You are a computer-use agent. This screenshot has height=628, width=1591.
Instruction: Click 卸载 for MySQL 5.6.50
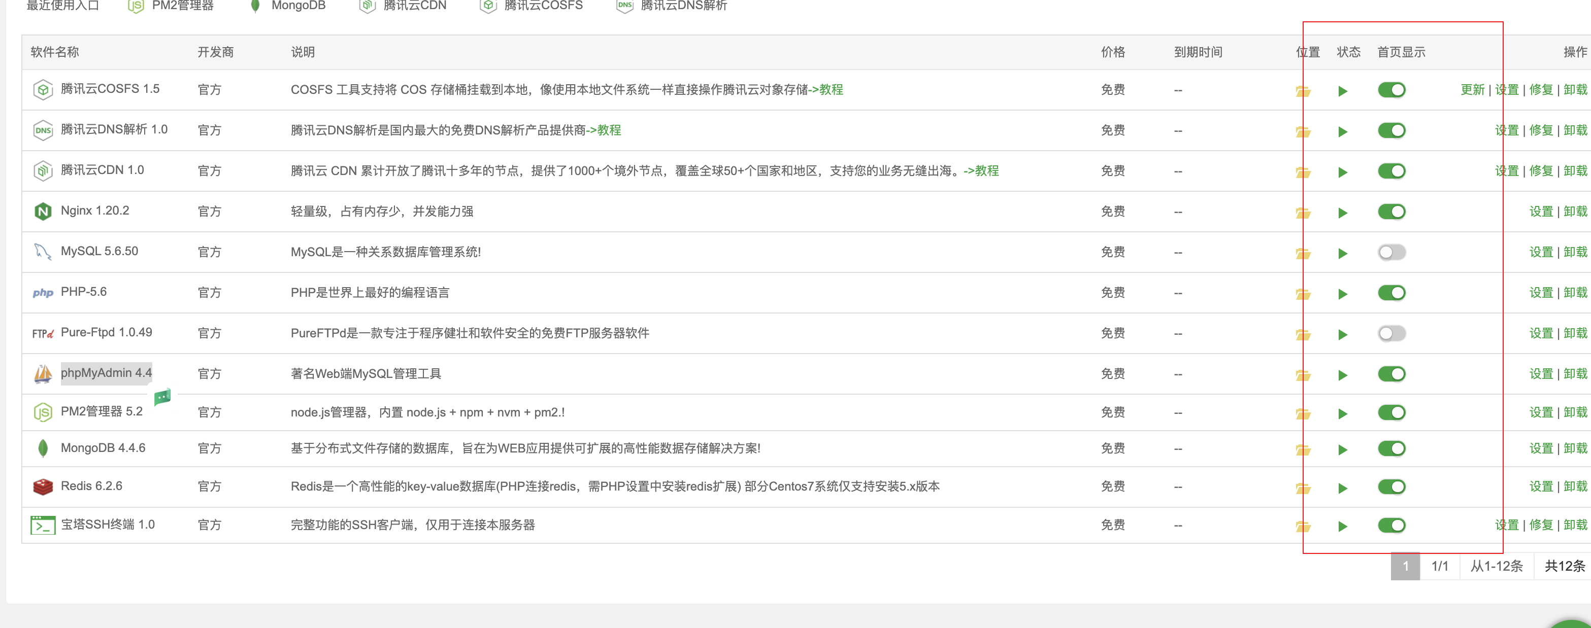pos(1575,252)
